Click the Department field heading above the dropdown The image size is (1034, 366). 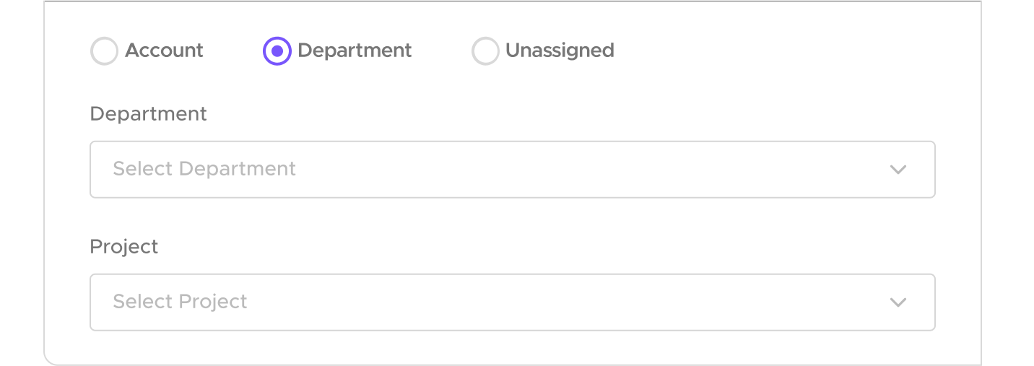[x=148, y=114]
